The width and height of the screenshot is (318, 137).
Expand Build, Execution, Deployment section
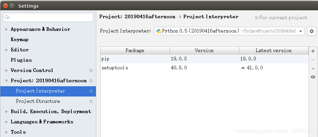pyautogui.click(x=7, y=111)
